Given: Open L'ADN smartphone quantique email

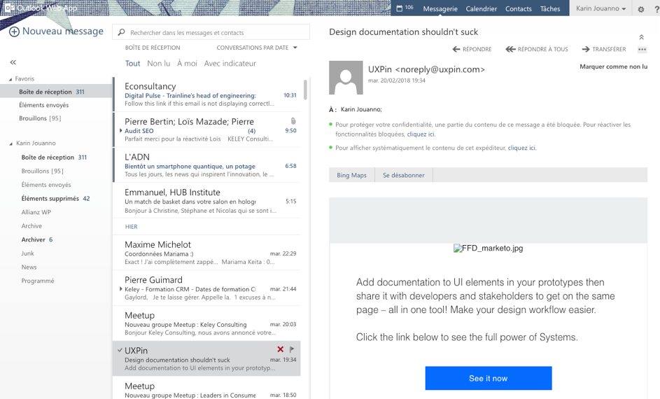Looking at the screenshot, I should click(206, 165).
